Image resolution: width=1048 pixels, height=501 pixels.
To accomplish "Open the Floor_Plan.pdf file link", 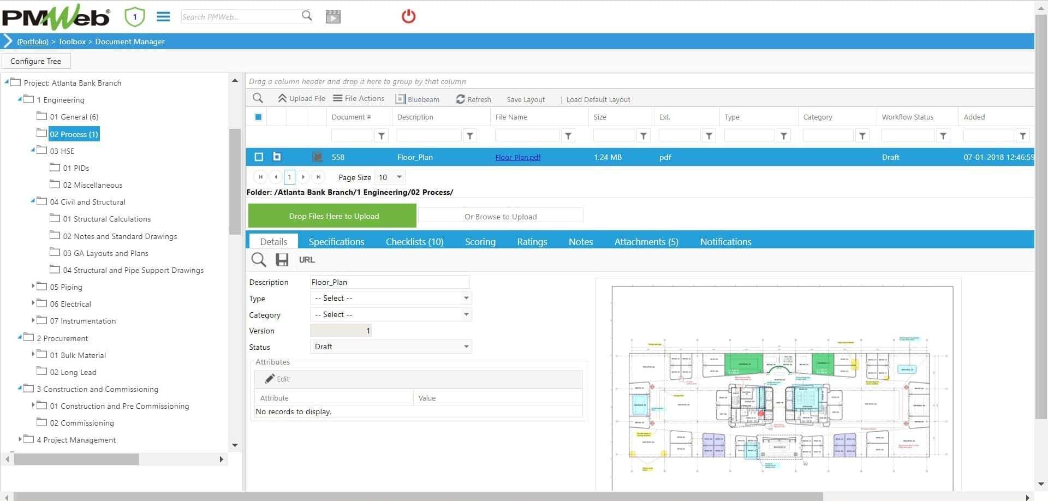I will [518, 157].
